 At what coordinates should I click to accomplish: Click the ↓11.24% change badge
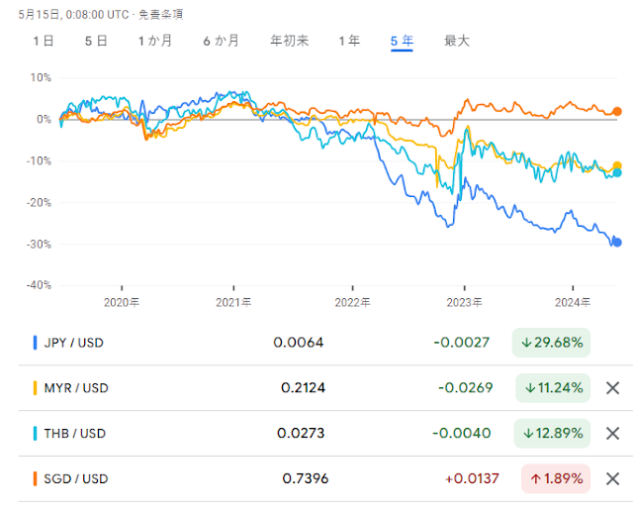553,388
